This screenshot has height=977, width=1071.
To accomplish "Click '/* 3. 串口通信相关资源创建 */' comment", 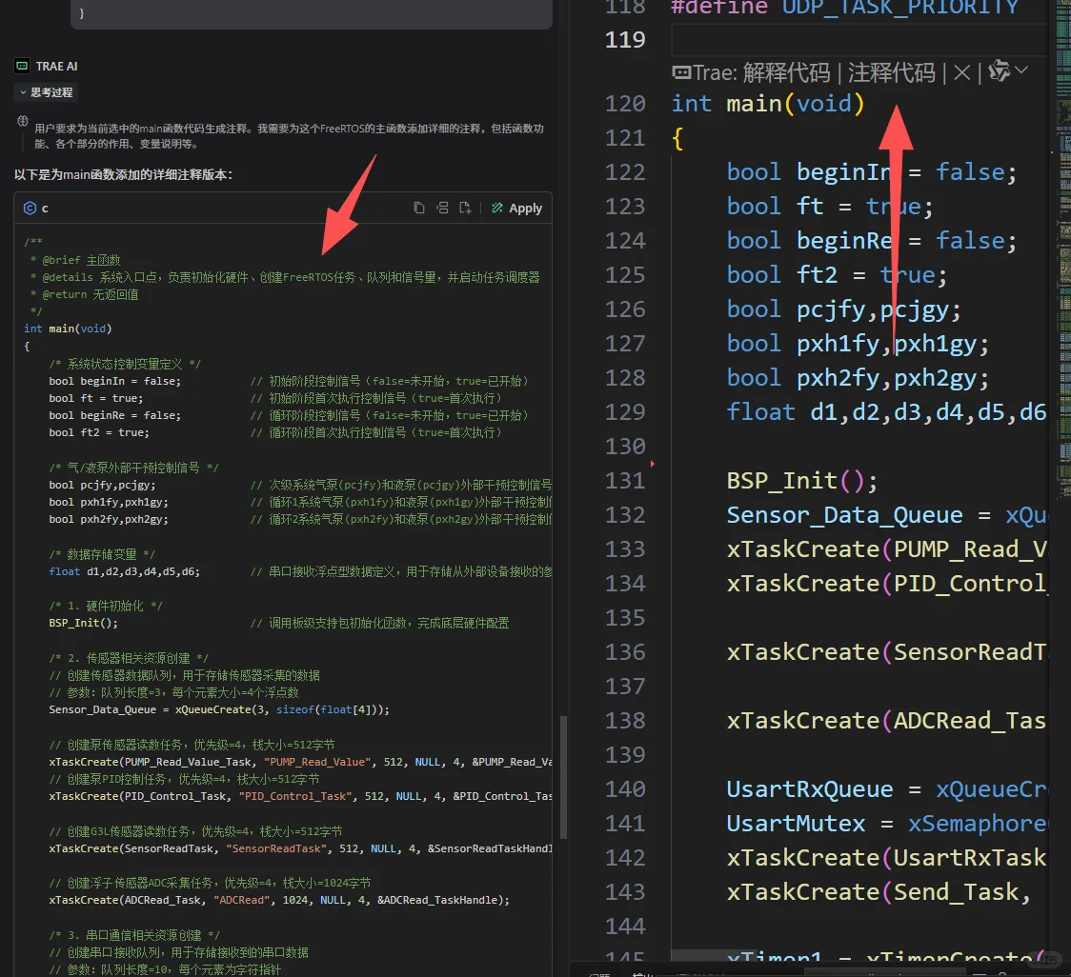I will coord(133,935).
